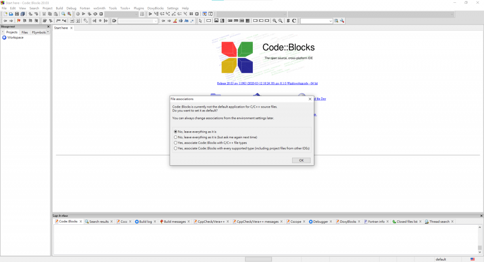Select 'associate with C/C++ file types' option

point(210,143)
